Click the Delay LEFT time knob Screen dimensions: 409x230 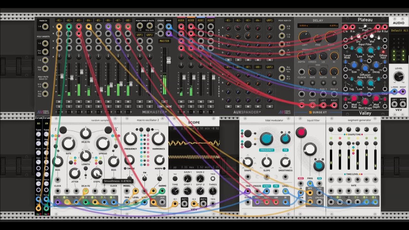(x=304, y=37)
